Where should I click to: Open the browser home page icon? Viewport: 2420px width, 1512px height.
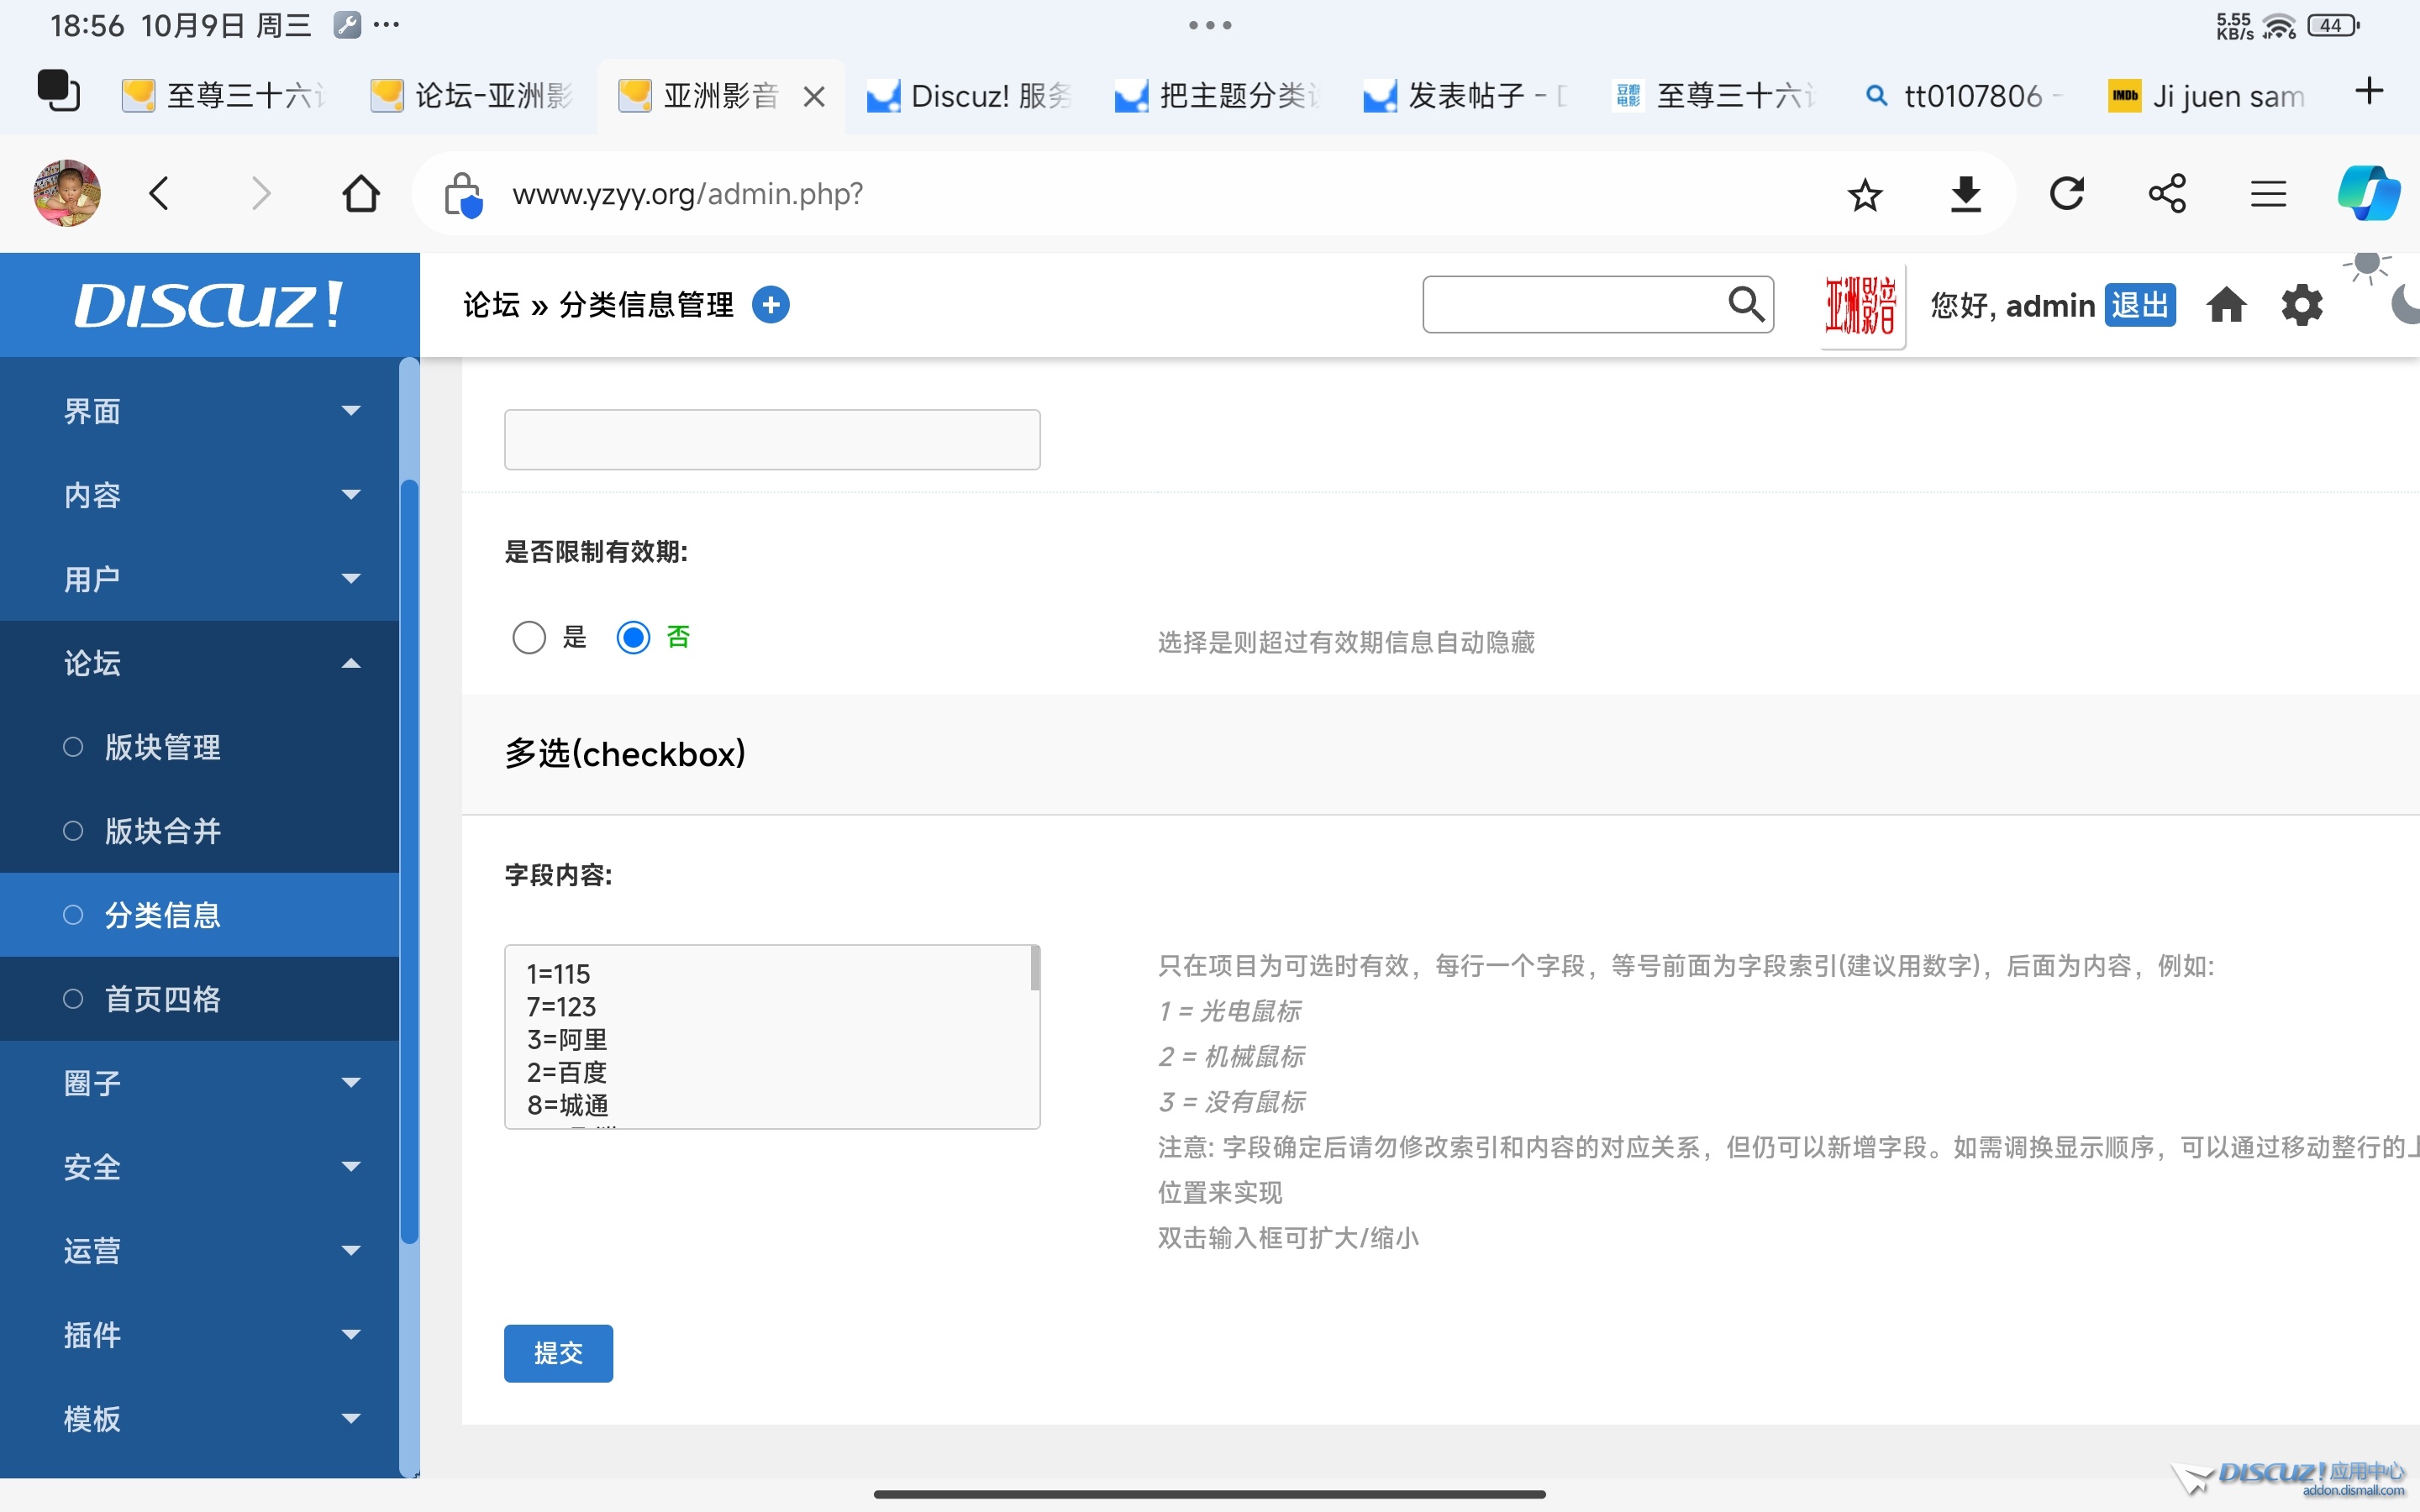[x=361, y=193]
